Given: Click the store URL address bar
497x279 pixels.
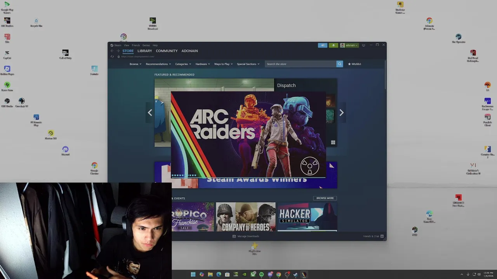Looking at the screenshot, I should coord(138,57).
